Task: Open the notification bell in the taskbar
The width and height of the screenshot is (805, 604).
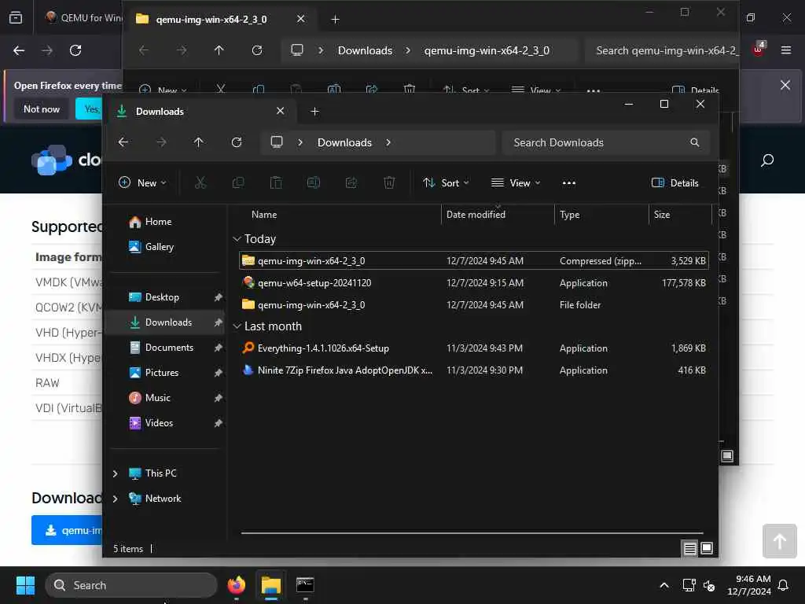Action: click(784, 585)
